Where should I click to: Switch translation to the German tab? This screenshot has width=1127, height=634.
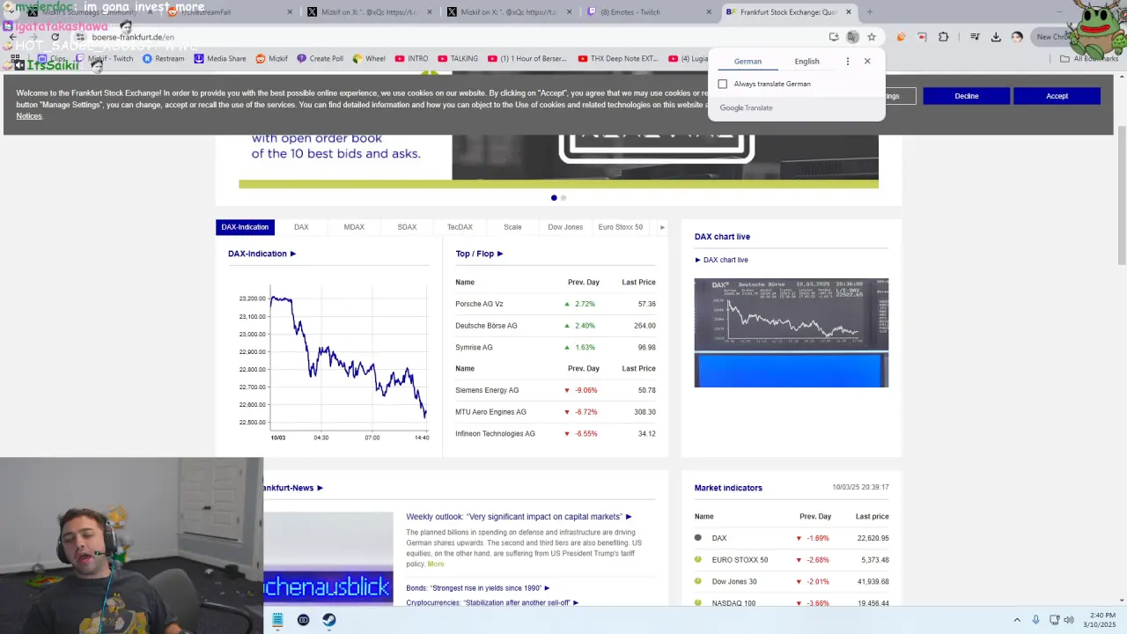pyautogui.click(x=748, y=62)
